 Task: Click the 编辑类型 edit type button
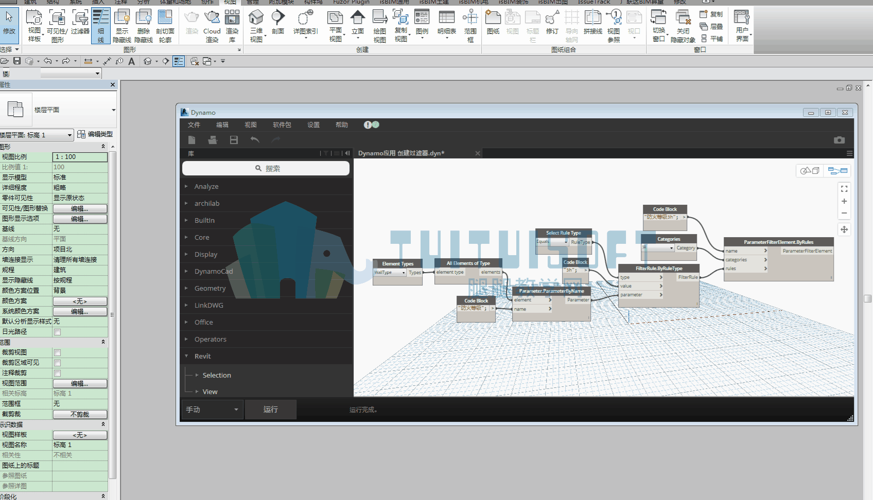[x=95, y=134]
